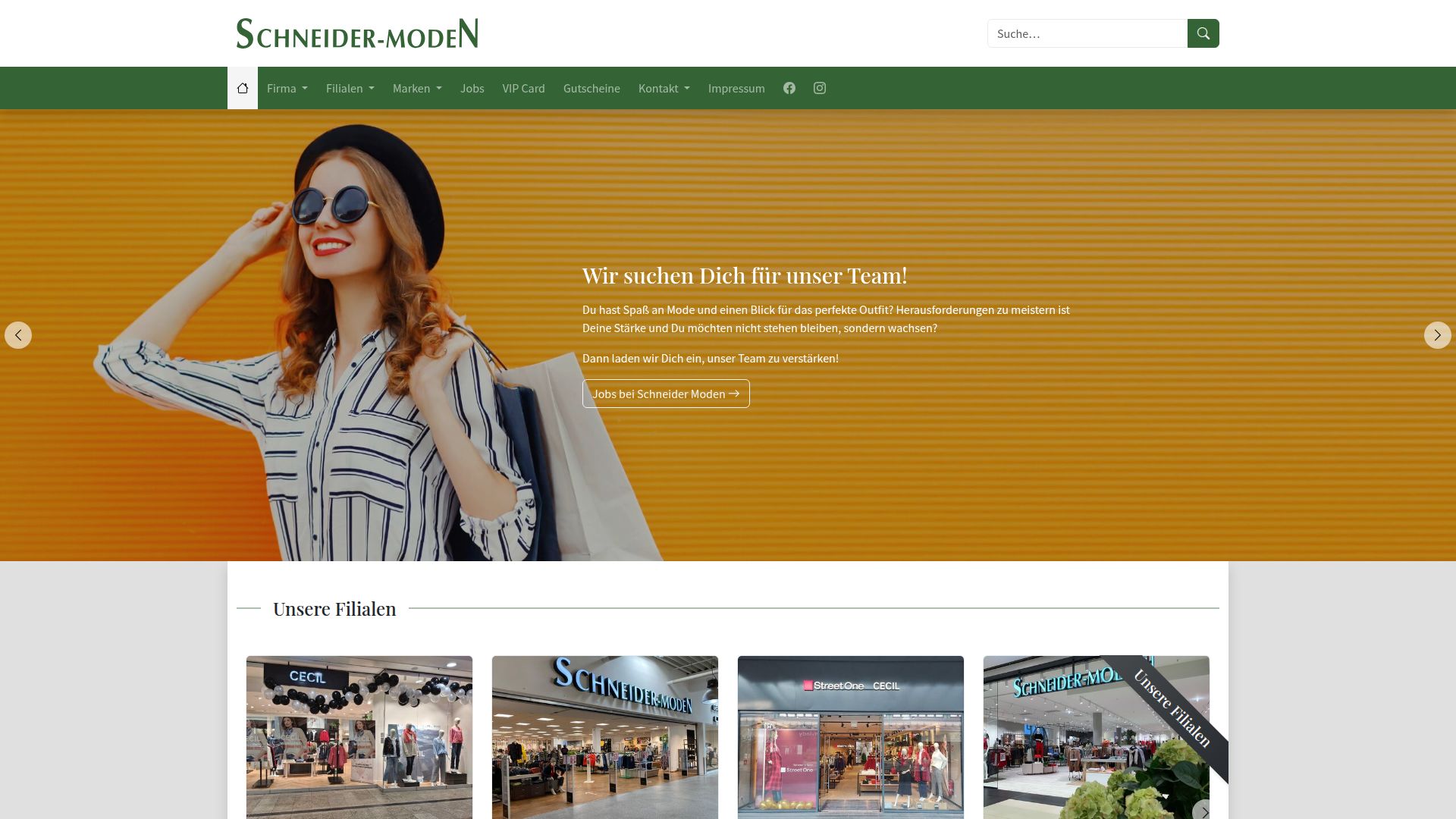Image resolution: width=1456 pixels, height=819 pixels.
Task: Open the VIP Card page
Action: pyautogui.click(x=523, y=88)
